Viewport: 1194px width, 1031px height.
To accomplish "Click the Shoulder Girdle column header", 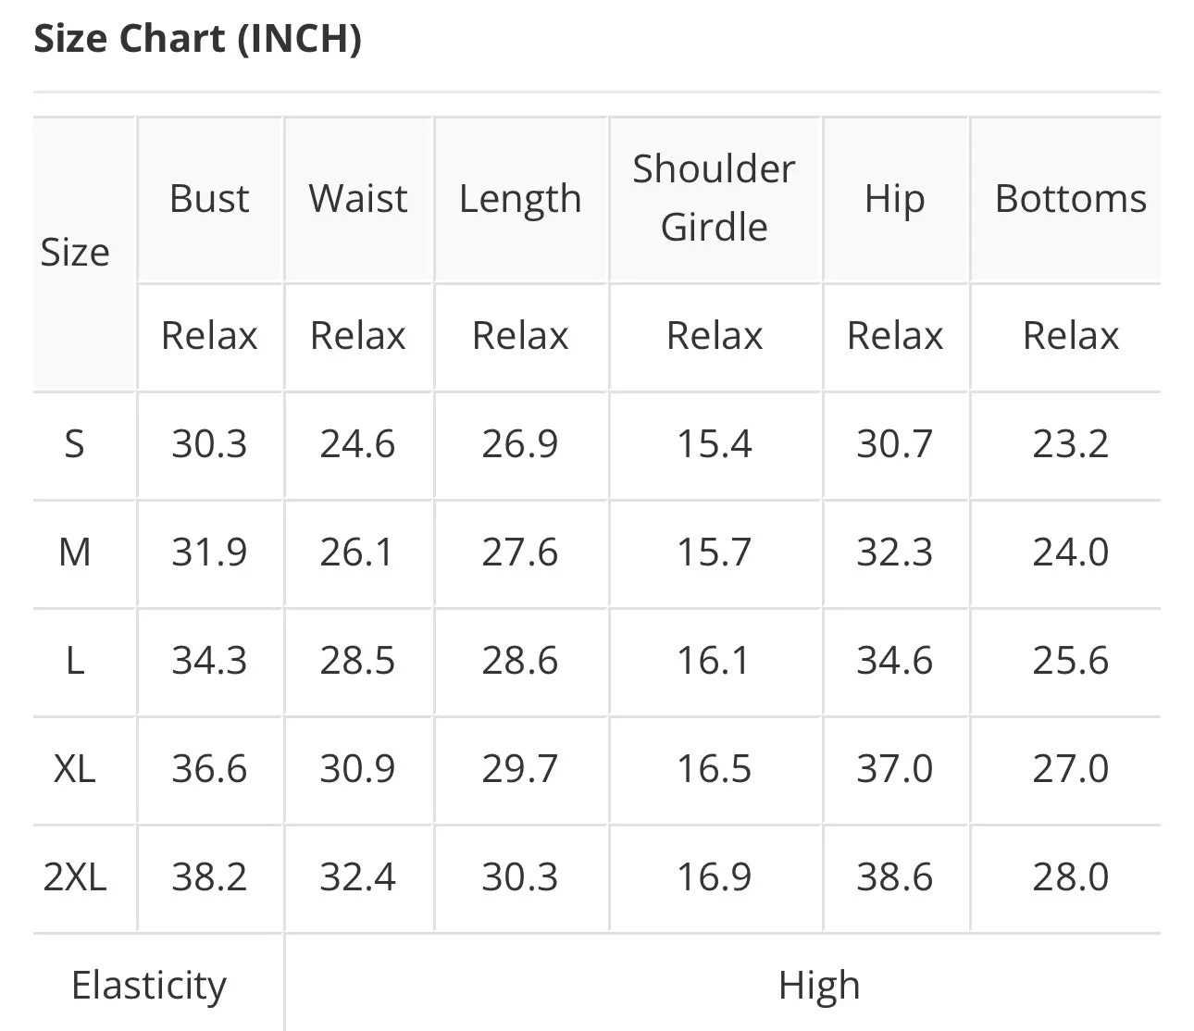I will pos(714,198).
